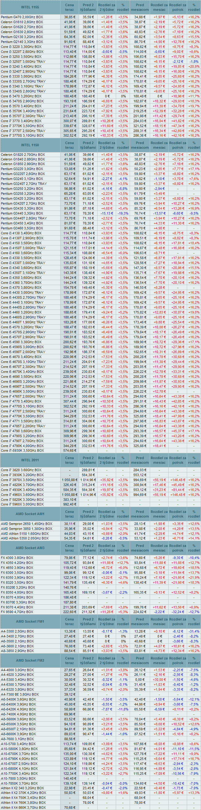This screenshot has width=201, height=810.
Task: Select the Celeron G1610 2,6GHz BOX row name
Action: (x=22, y=22)
